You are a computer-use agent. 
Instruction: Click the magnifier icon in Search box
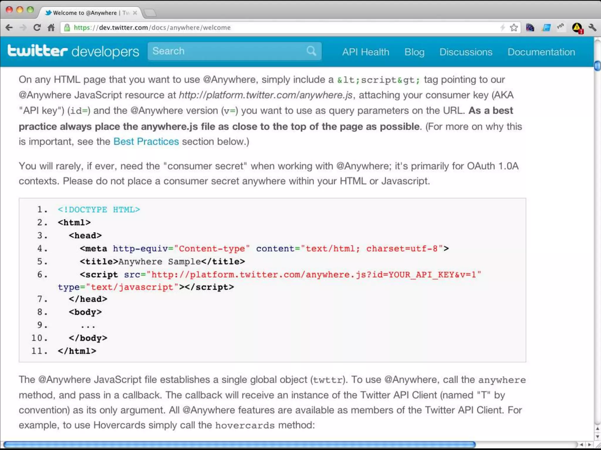tap(311, 51)
